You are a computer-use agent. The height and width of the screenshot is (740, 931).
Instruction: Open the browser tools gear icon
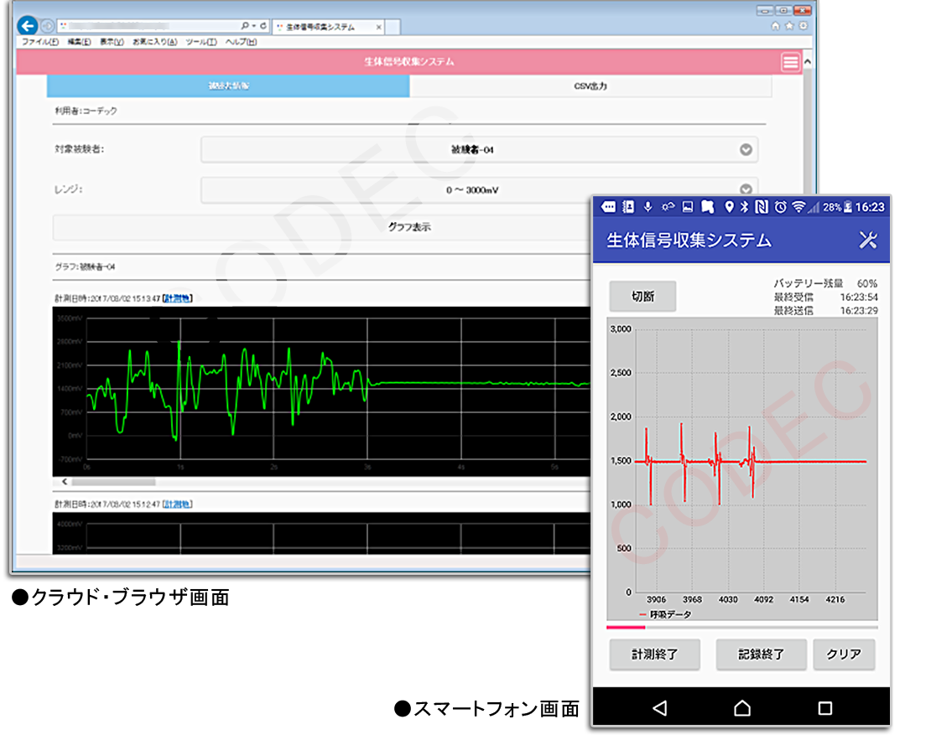803,25
